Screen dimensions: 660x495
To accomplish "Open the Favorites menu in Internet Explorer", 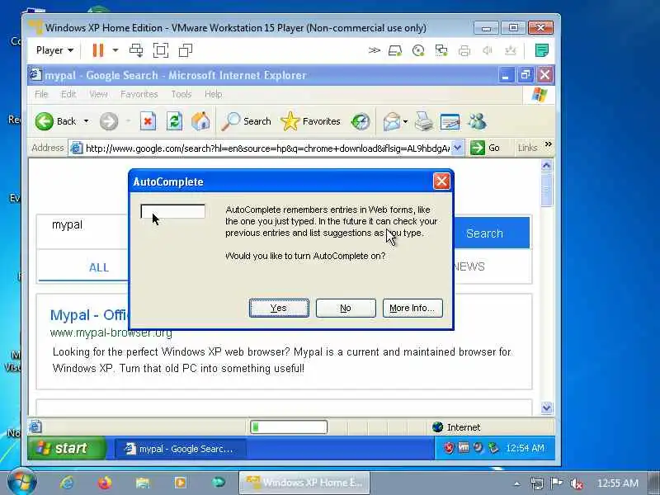I will [139, 94].
